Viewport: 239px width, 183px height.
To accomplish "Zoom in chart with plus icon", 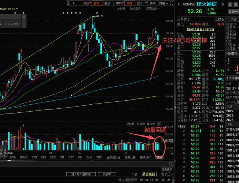I will tap(73, 3).
